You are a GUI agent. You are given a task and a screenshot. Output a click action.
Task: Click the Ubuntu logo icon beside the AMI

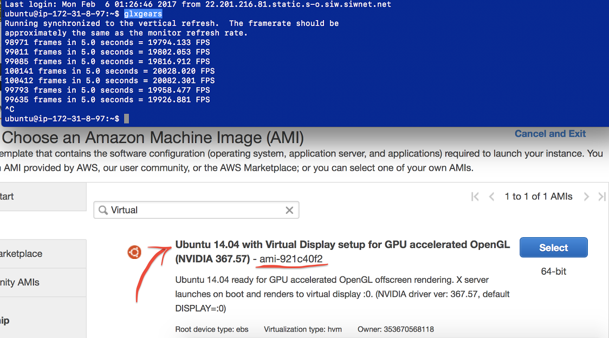tap(134, 252)
